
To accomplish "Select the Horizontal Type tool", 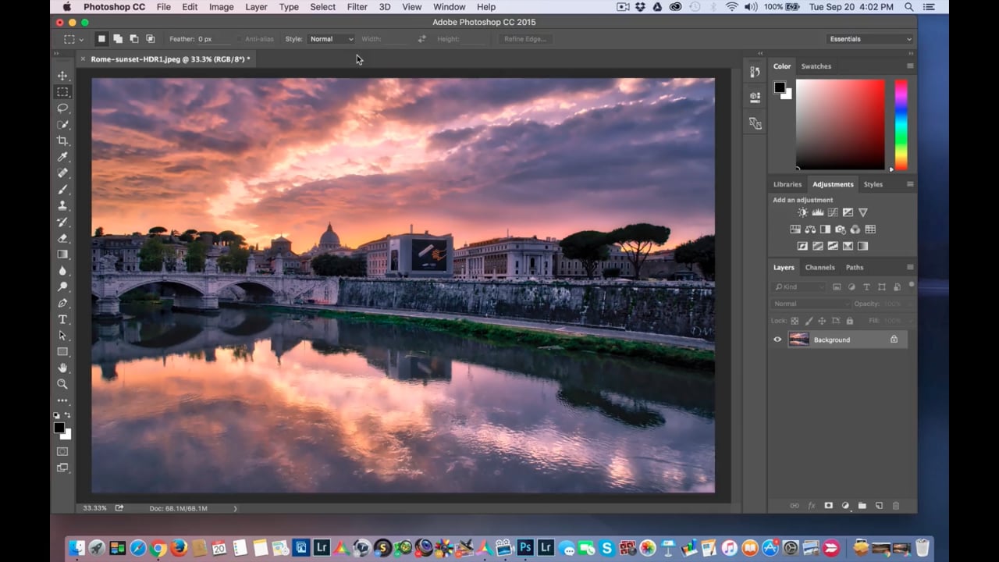I will [62, 319].
